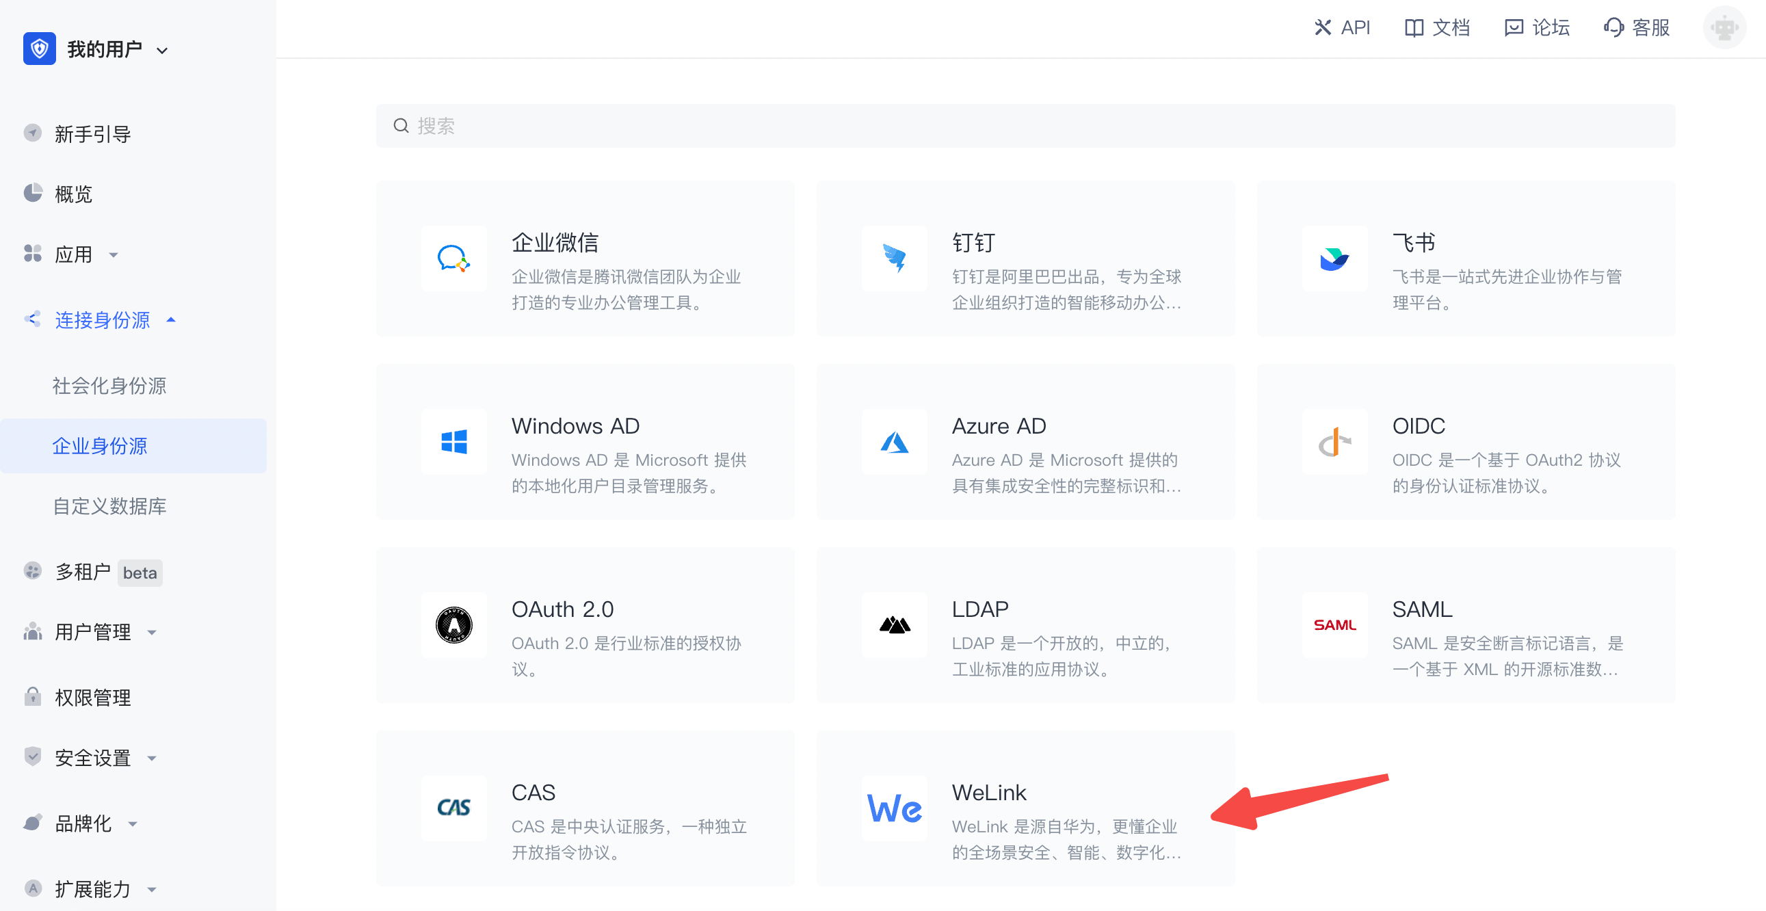Image resolution: width=1766 pixels, height=911 pixels.
Task: Open the API link in header
Action: tap(1343, 28)
